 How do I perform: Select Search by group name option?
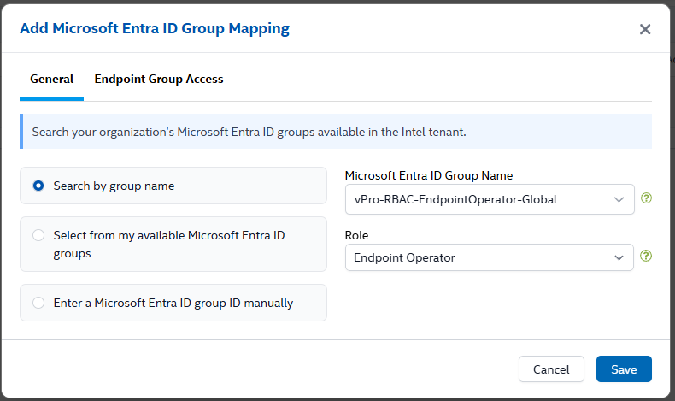click(x=173, y=186)
